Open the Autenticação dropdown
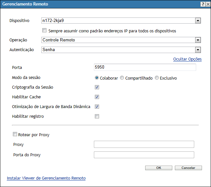The width and height of the screenshot is (211, 187). (x=198, y=50)
